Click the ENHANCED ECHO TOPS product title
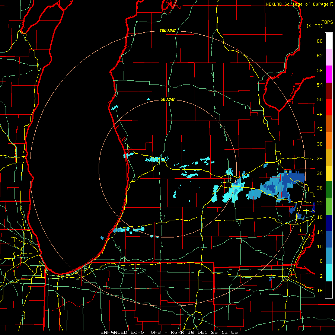Screen dimensions: 335x335 (x=131, y=332)
